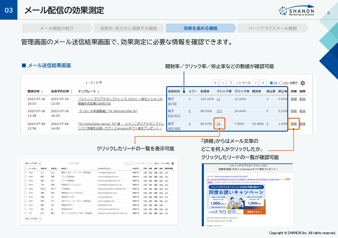Select the パーソナライズメール機能 step tab
Image resolution: width=338 pixels, height=238 pixels.
pos(272,28)
